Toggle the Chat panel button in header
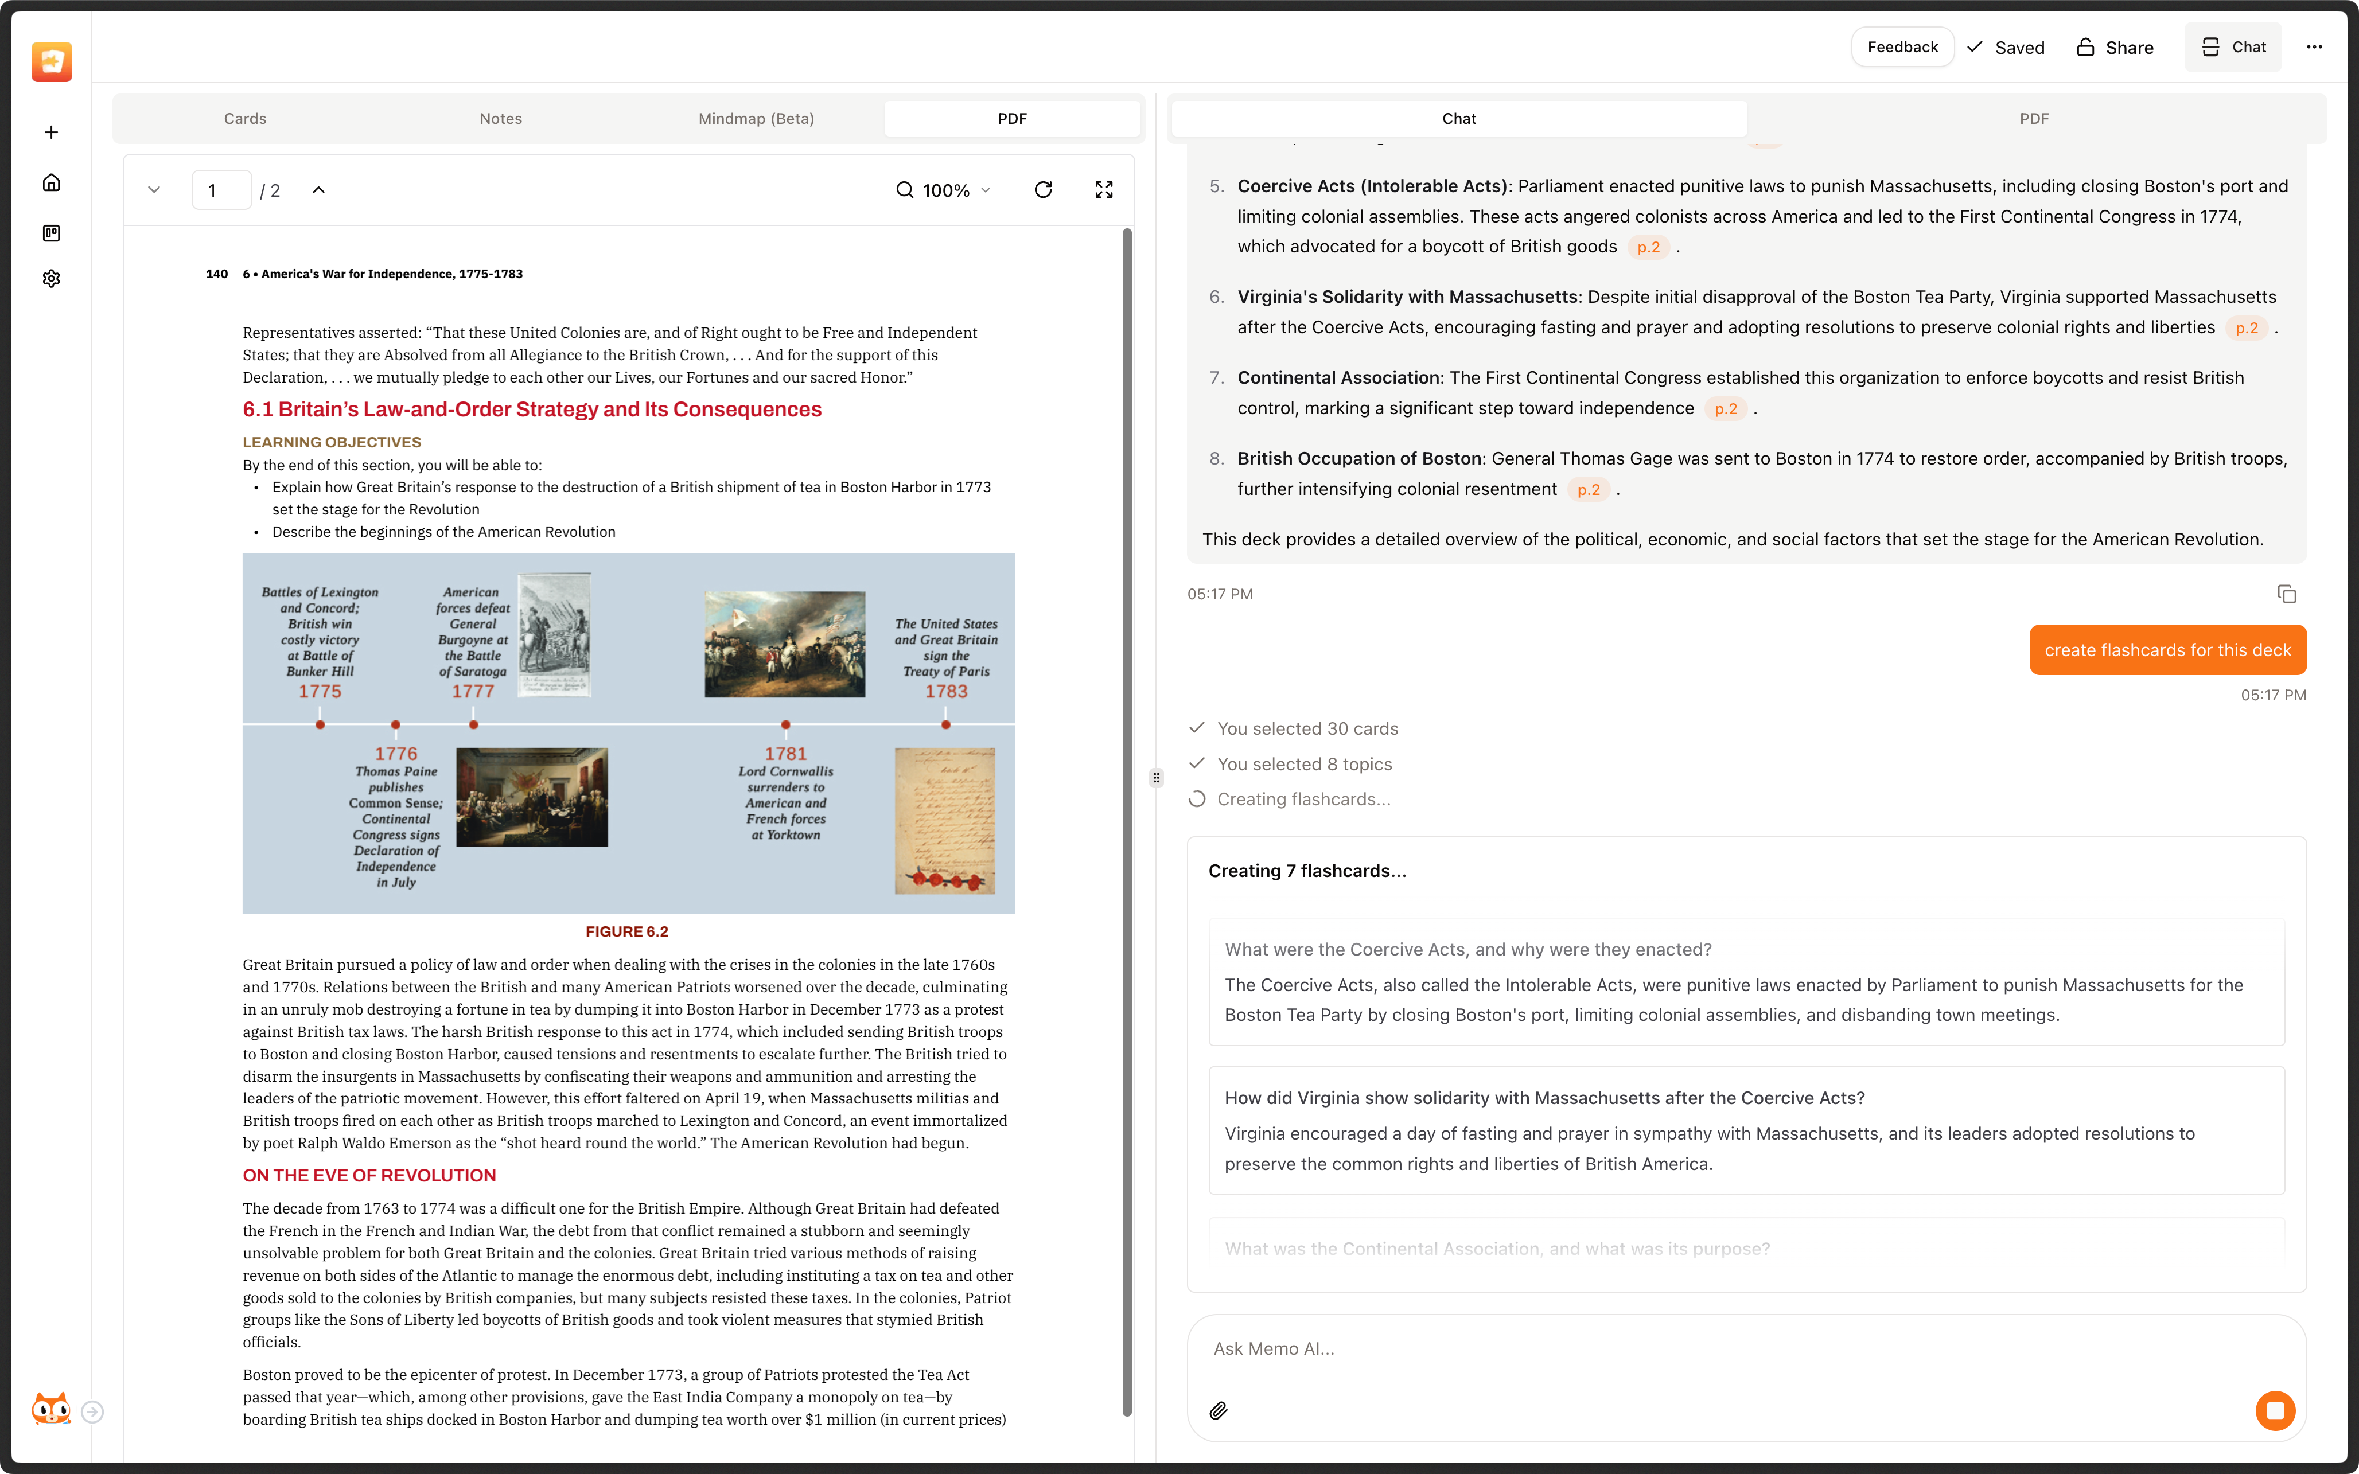The image size is (2359, 1474). [2233, 47]
